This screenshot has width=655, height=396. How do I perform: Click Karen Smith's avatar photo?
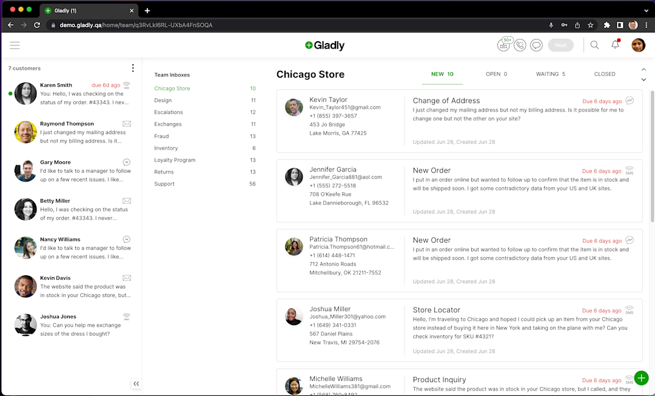coord(25,93)
